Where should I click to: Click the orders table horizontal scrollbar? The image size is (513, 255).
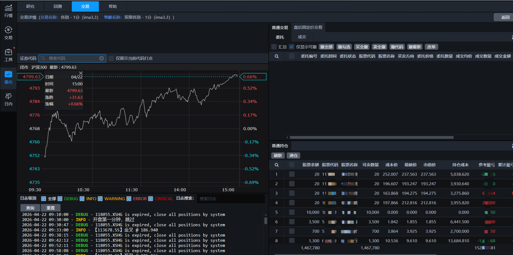tap(371, 137)
